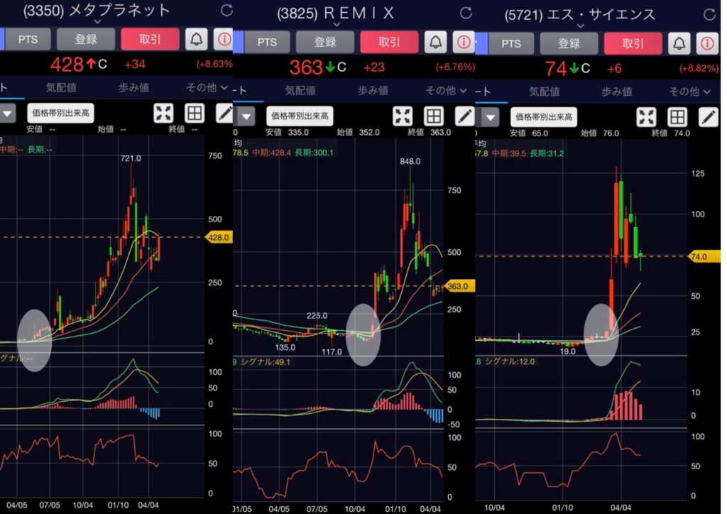
Task: Open chart period dropdown arrow in REMIX panel
Action: (246, 116)
